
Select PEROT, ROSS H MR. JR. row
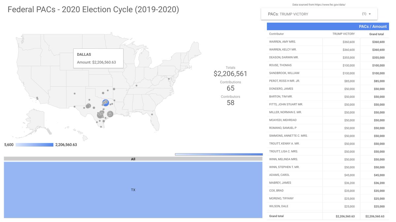[328, 81]
